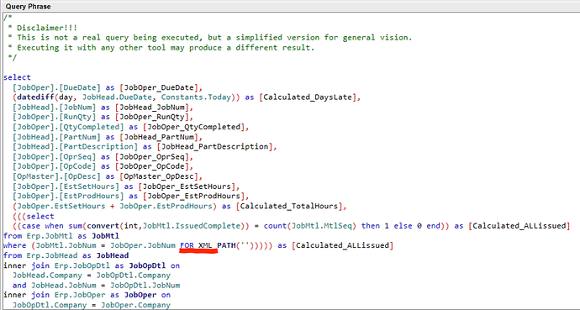
Task: Click 'from Erp.JobMtl as JobMtl' line
Action: point(61,235)
